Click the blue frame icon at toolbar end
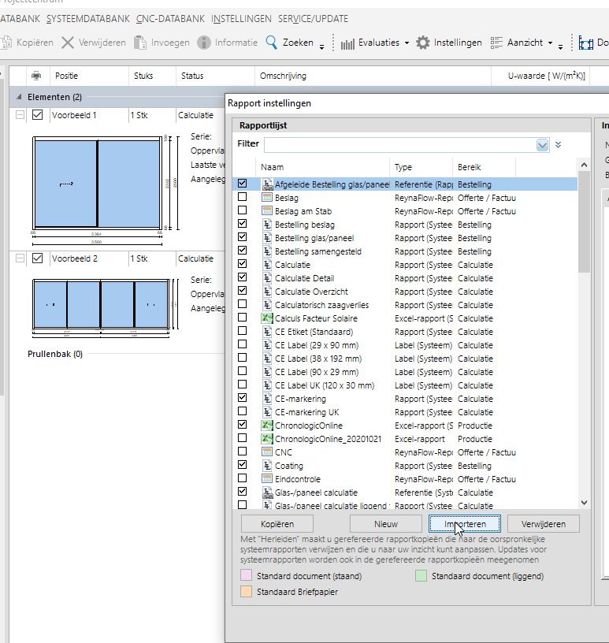The image size is (609, 643). [586, 43]
